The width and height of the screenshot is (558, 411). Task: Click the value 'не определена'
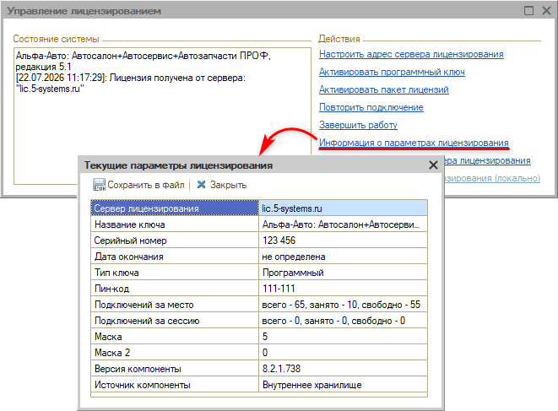[343, 257]
